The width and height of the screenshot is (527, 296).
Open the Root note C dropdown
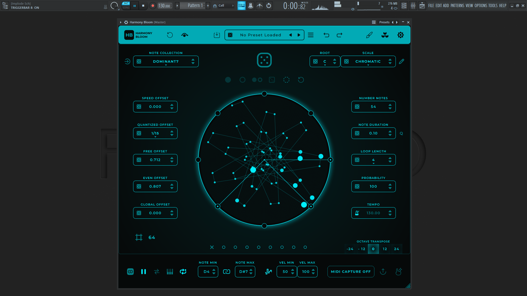tap(325, 61)
